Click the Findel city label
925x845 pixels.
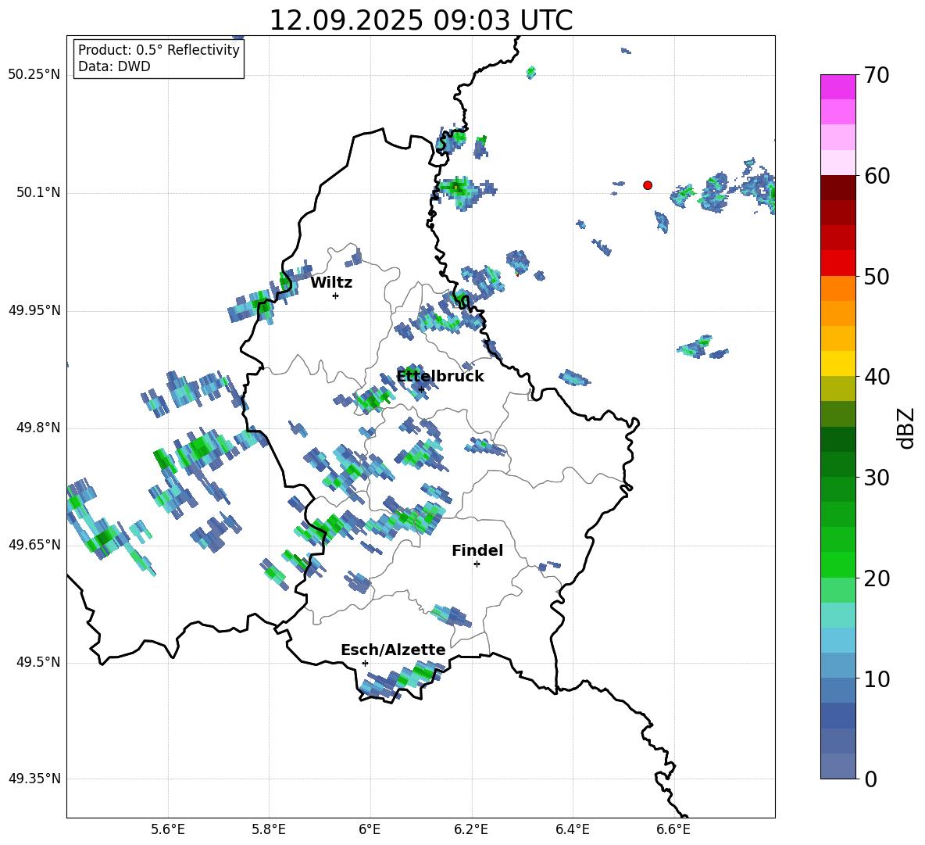477,550
